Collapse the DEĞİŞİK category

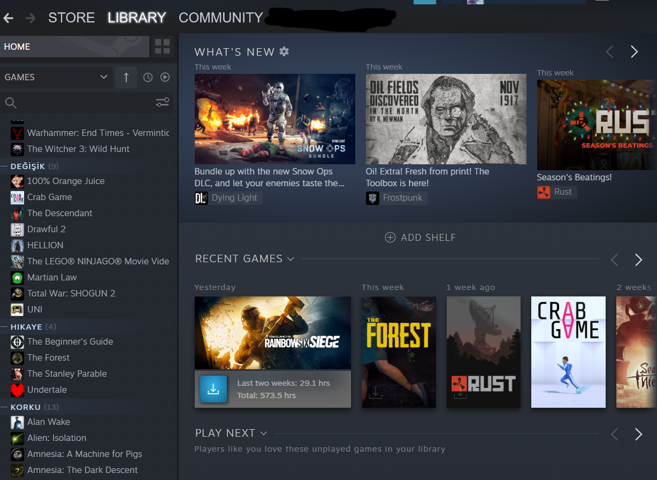(x=5, y=166)
